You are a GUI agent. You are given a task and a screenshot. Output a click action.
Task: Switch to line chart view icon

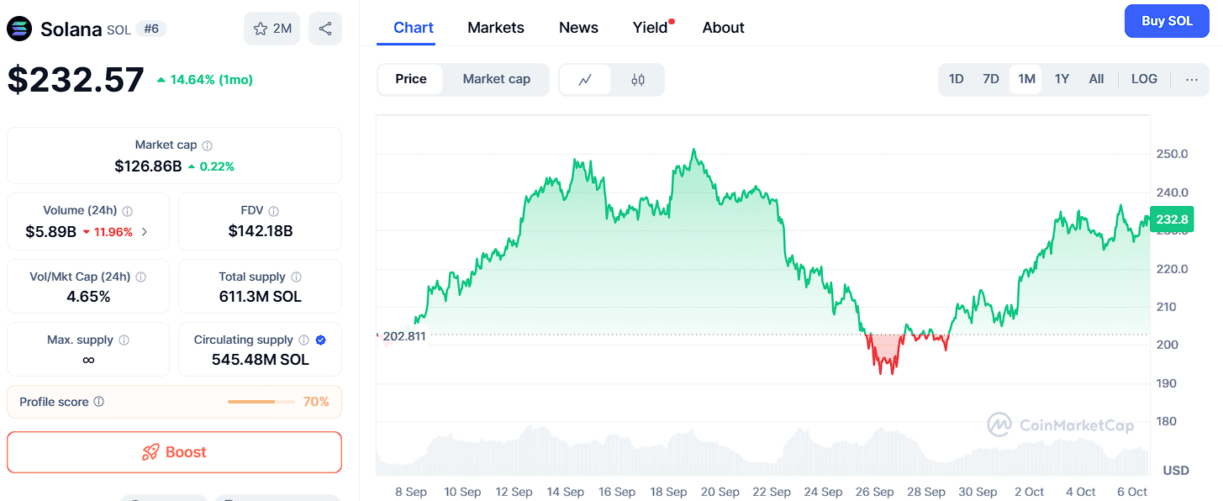point(585,80)
